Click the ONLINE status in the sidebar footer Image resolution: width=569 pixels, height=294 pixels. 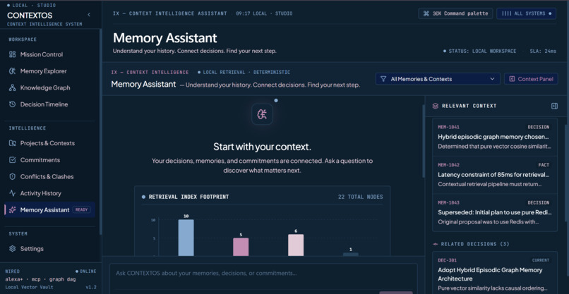[86, 271]
